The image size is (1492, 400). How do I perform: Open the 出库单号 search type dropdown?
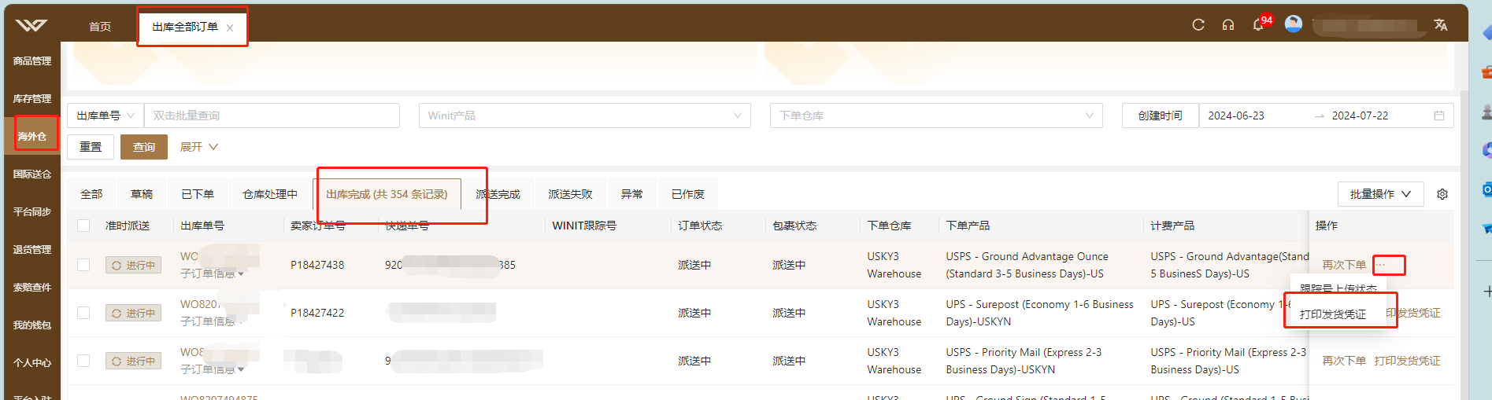click(x=106, y=116)
